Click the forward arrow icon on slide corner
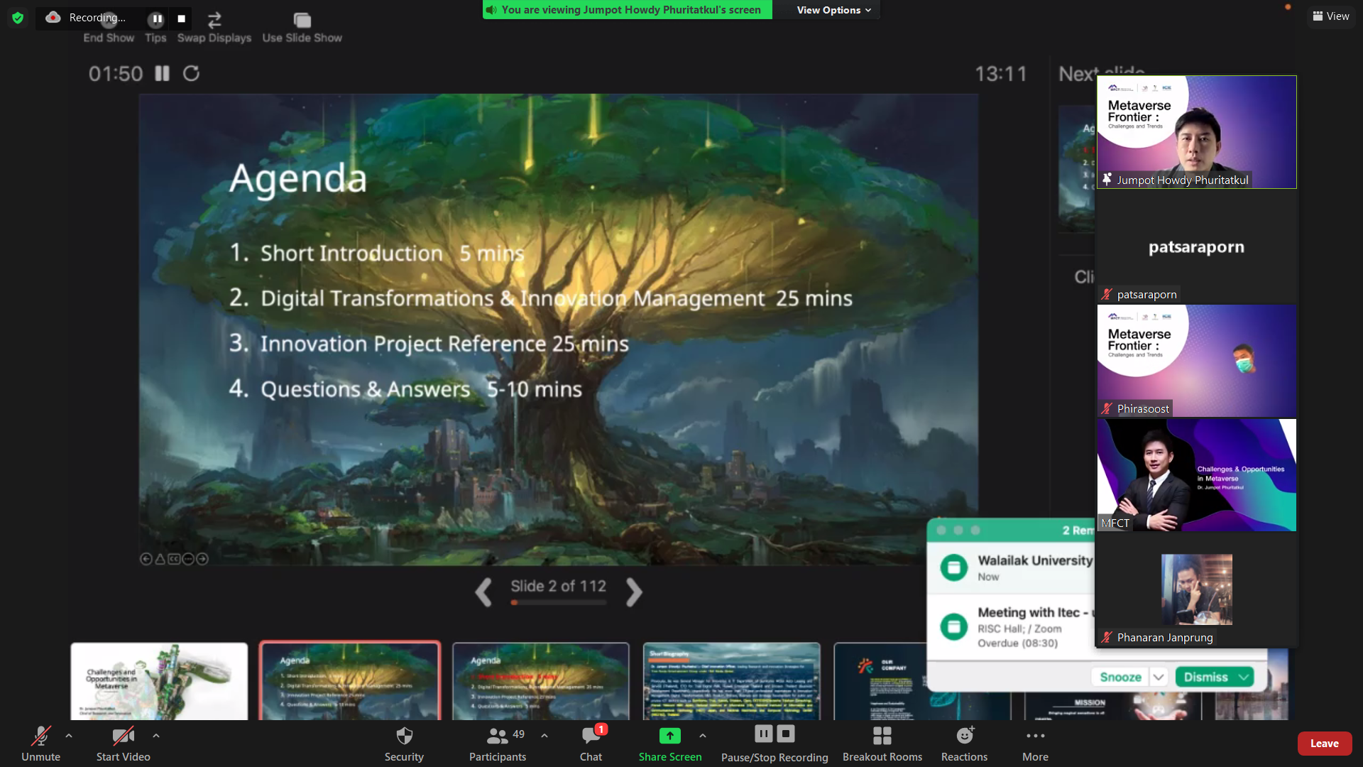This screenshot has width=1363, height=767. pos(202,559)
